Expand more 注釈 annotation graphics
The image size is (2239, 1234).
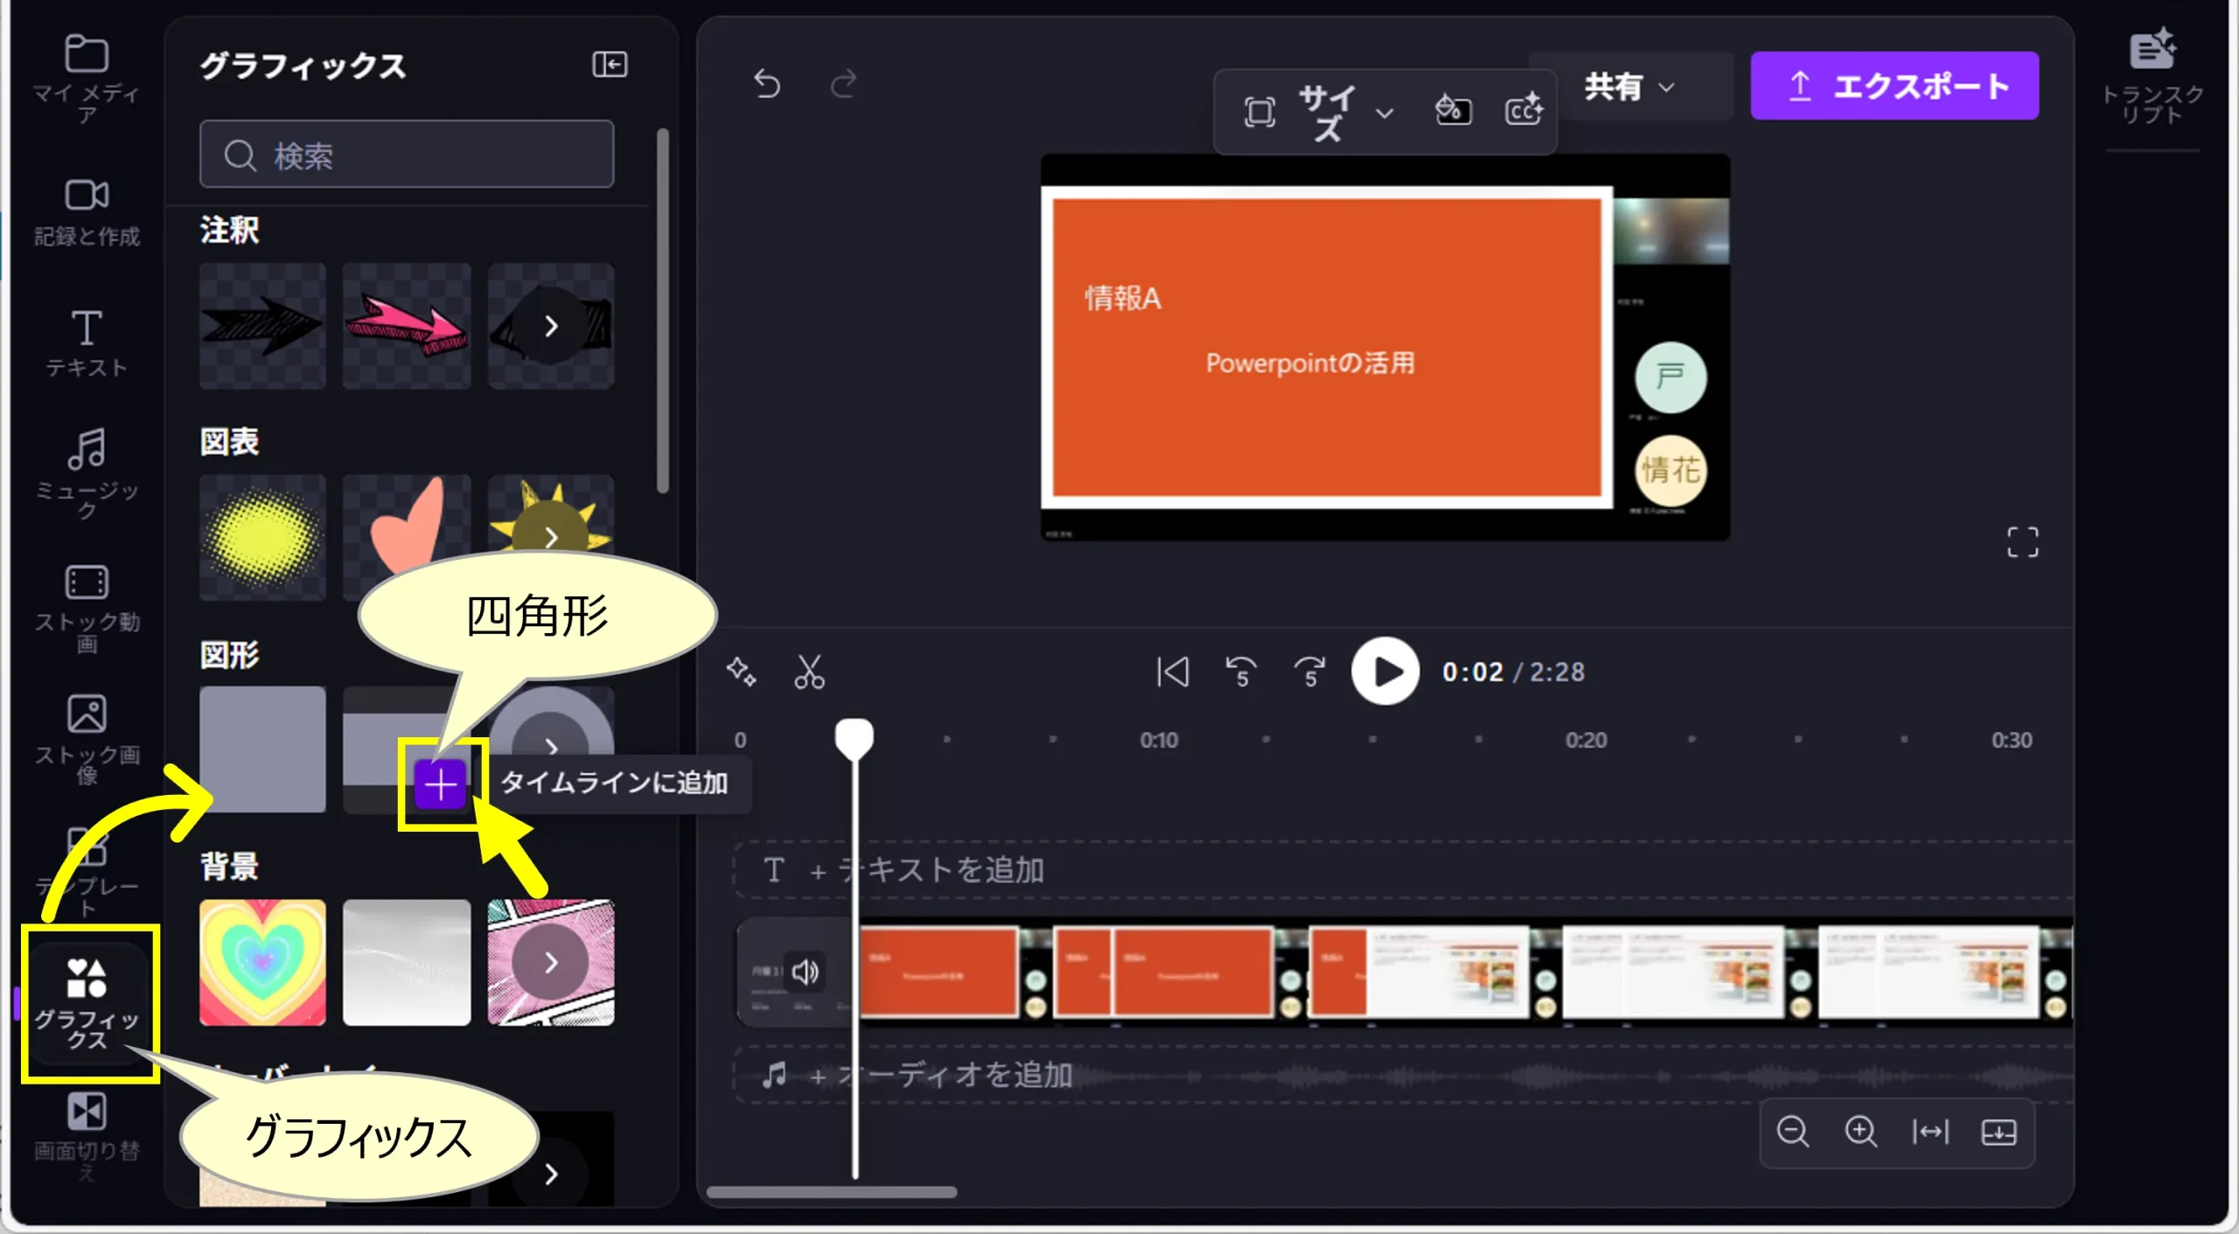pos(550,326)
